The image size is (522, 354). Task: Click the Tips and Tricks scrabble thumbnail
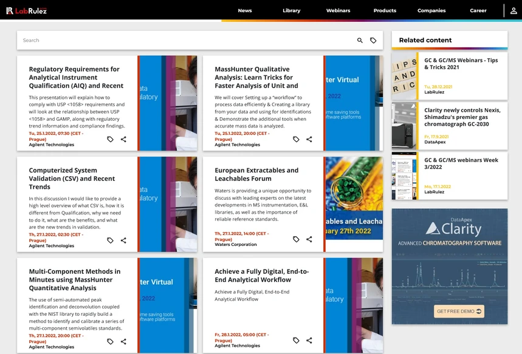(404, 76)
